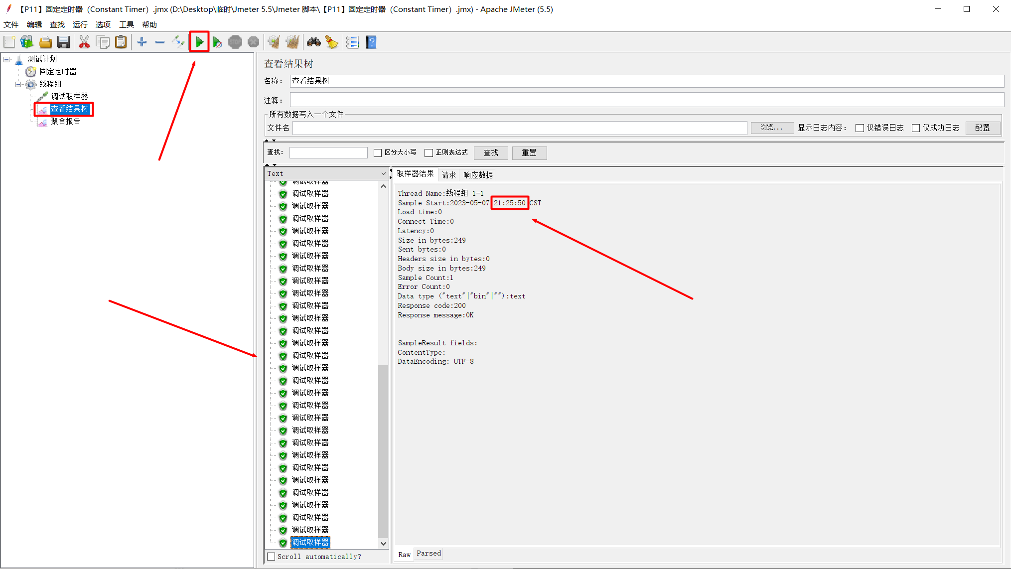
Task: Click results list scrollbar down arrow
Action: click(383, 544)
